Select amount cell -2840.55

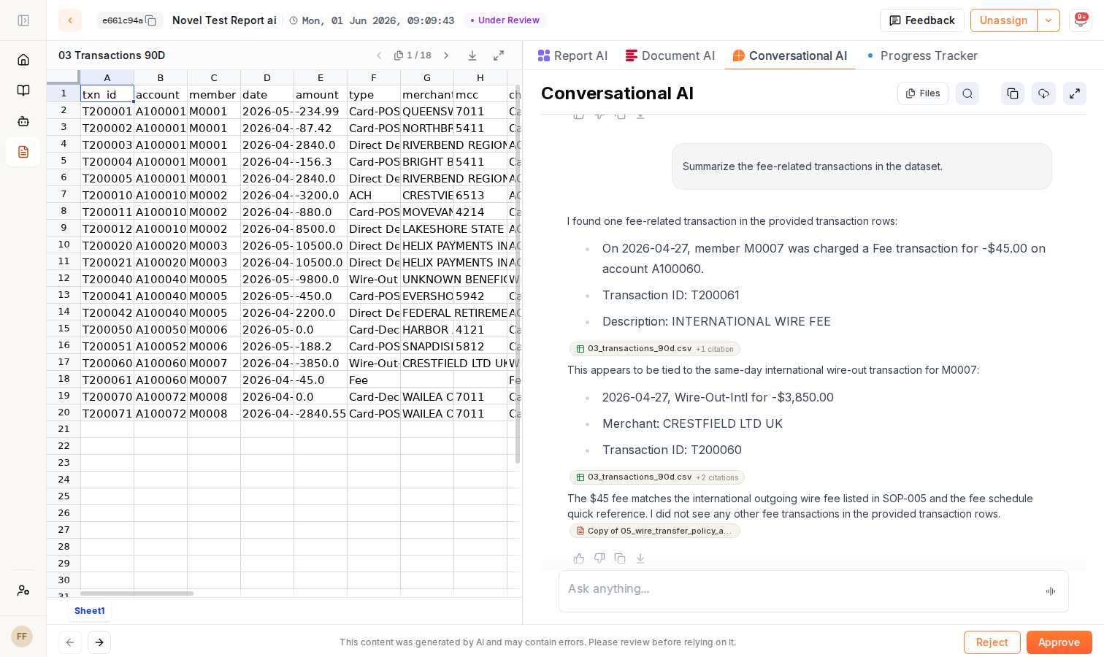pyautogui.click(x=321, y=413)
